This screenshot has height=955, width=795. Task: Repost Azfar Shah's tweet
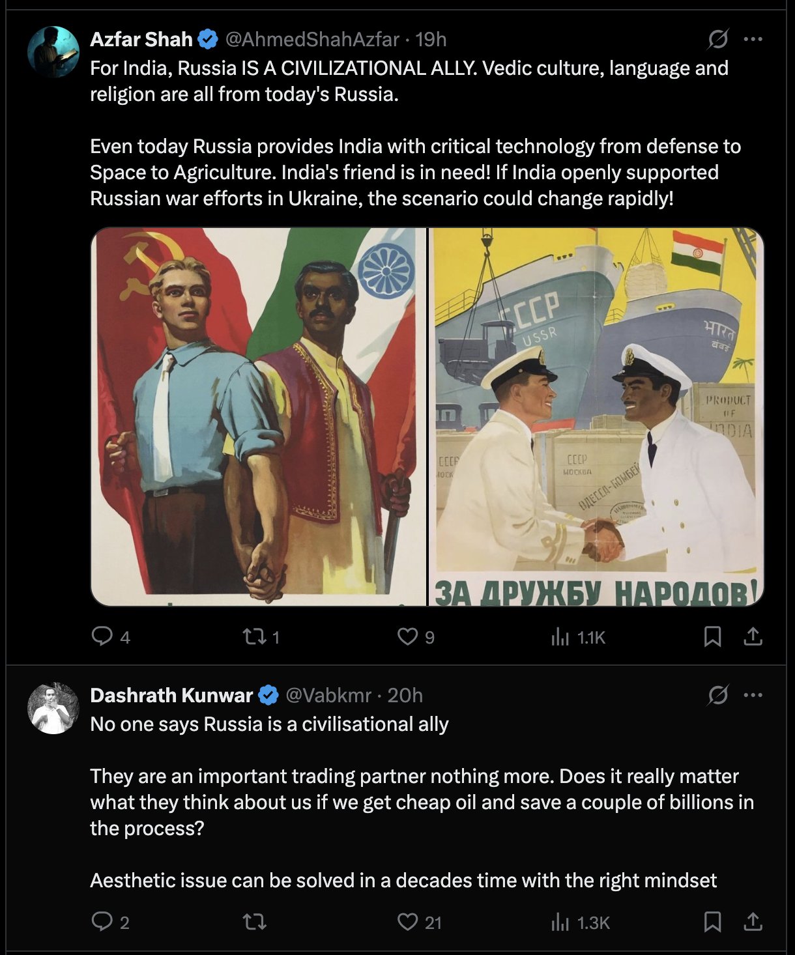pos(253,636)
